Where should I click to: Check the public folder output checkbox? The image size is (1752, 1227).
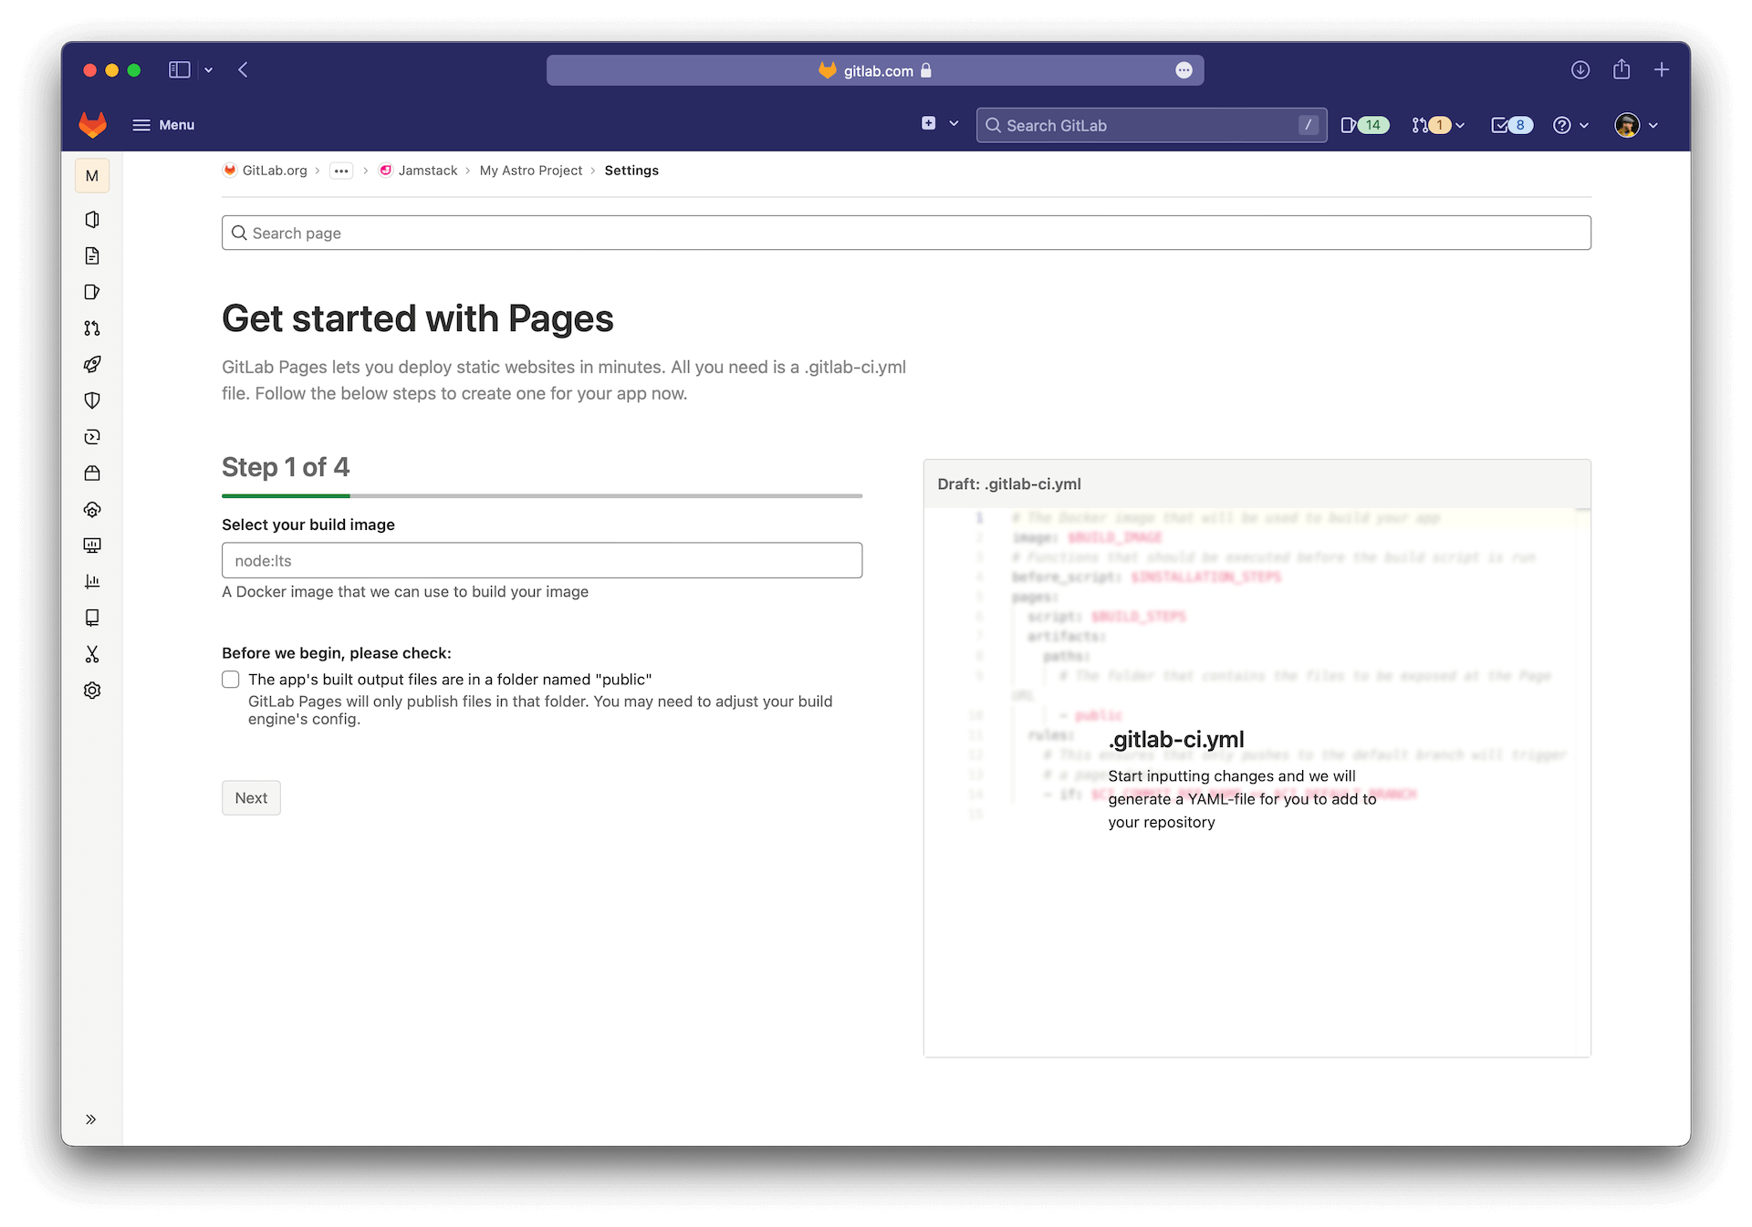[230, 679]
